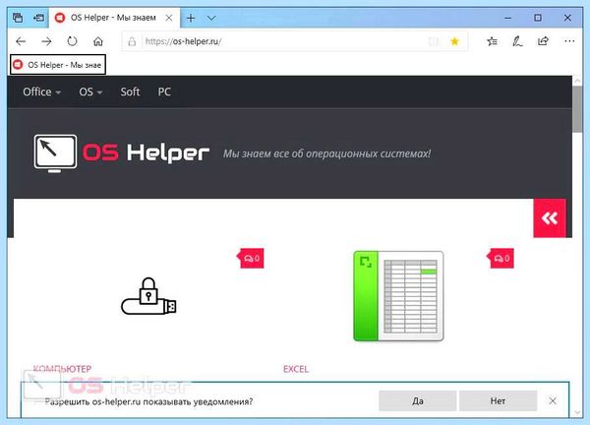Open the Edge settings and more menu

(569, 41)
